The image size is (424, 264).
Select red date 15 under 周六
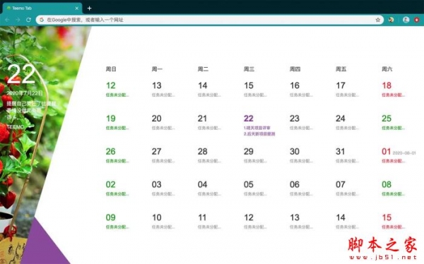(x=387, y=217)
